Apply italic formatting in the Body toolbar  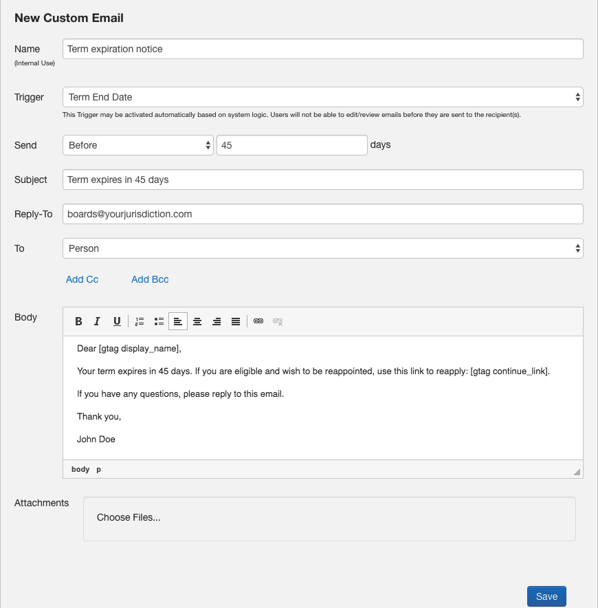pyautogui.click(x=97, y=321)
